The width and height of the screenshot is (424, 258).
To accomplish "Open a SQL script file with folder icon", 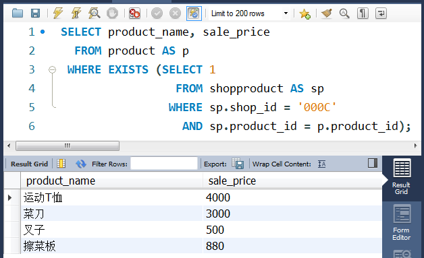I will click(x=18, y=13).
